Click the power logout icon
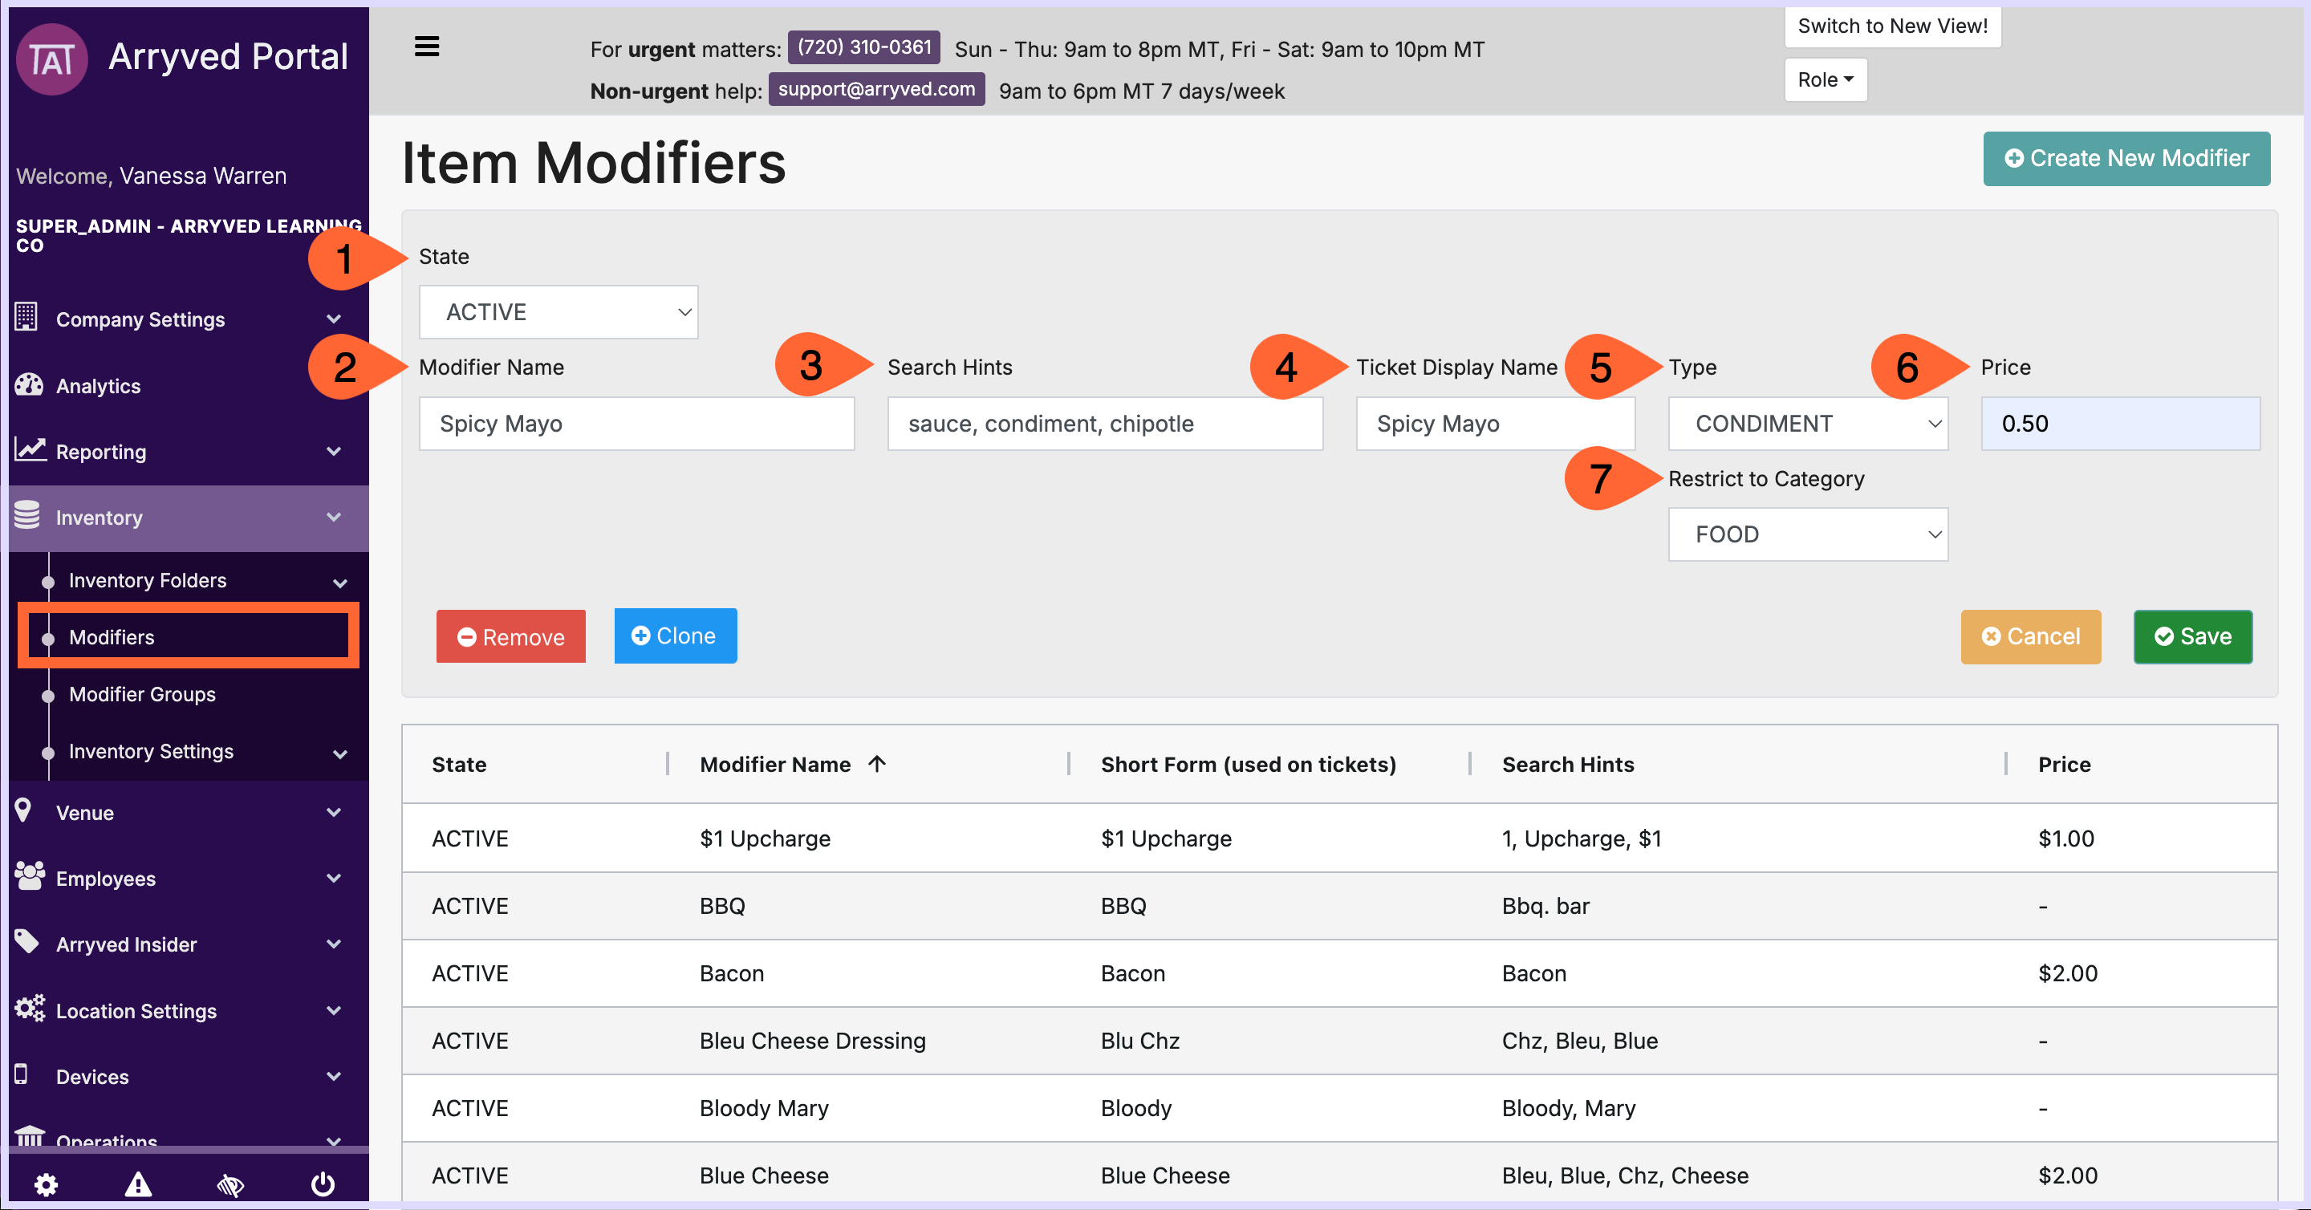Image resolution: width=2311 pixels, height=1210 pixels. [323, 1185]
